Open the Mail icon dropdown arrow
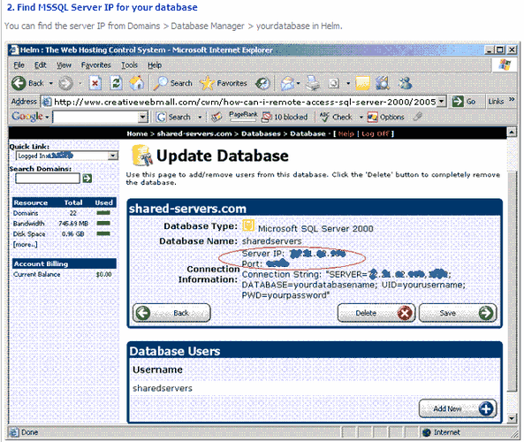The height and width of the screenshot is (442, 524). point(298,83)
